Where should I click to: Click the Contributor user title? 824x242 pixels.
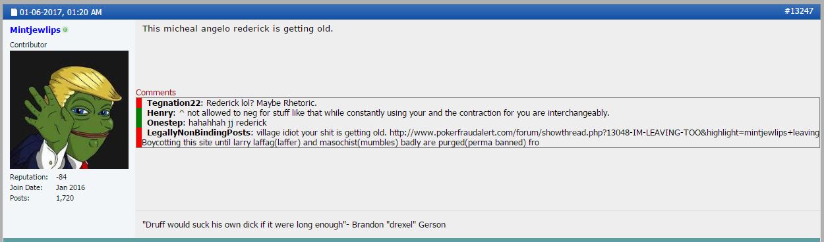[28, 45]
